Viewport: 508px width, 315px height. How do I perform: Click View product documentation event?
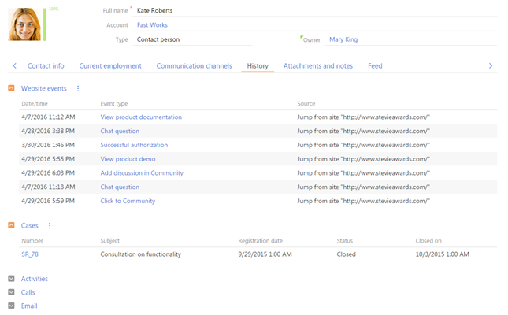click(141, 117)
